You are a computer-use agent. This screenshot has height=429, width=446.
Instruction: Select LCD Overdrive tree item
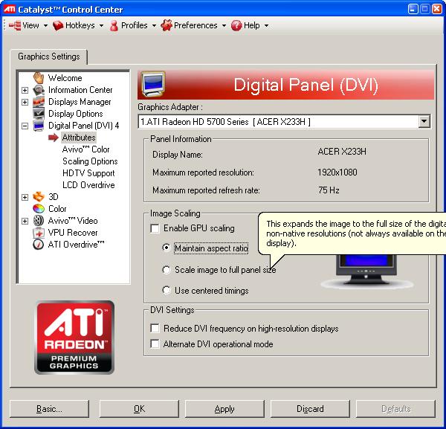[x=88, y=185]
